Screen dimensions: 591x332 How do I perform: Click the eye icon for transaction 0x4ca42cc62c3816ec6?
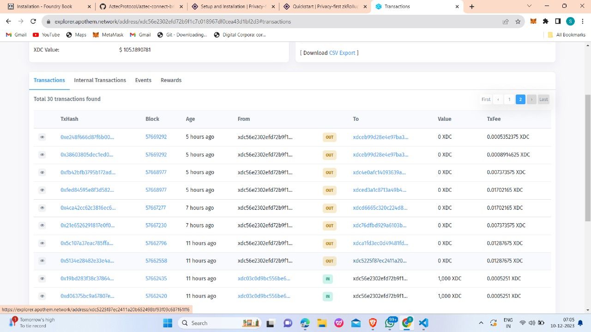point(42,207)
